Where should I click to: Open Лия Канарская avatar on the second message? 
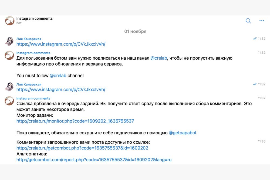click(x=9, y=87)
